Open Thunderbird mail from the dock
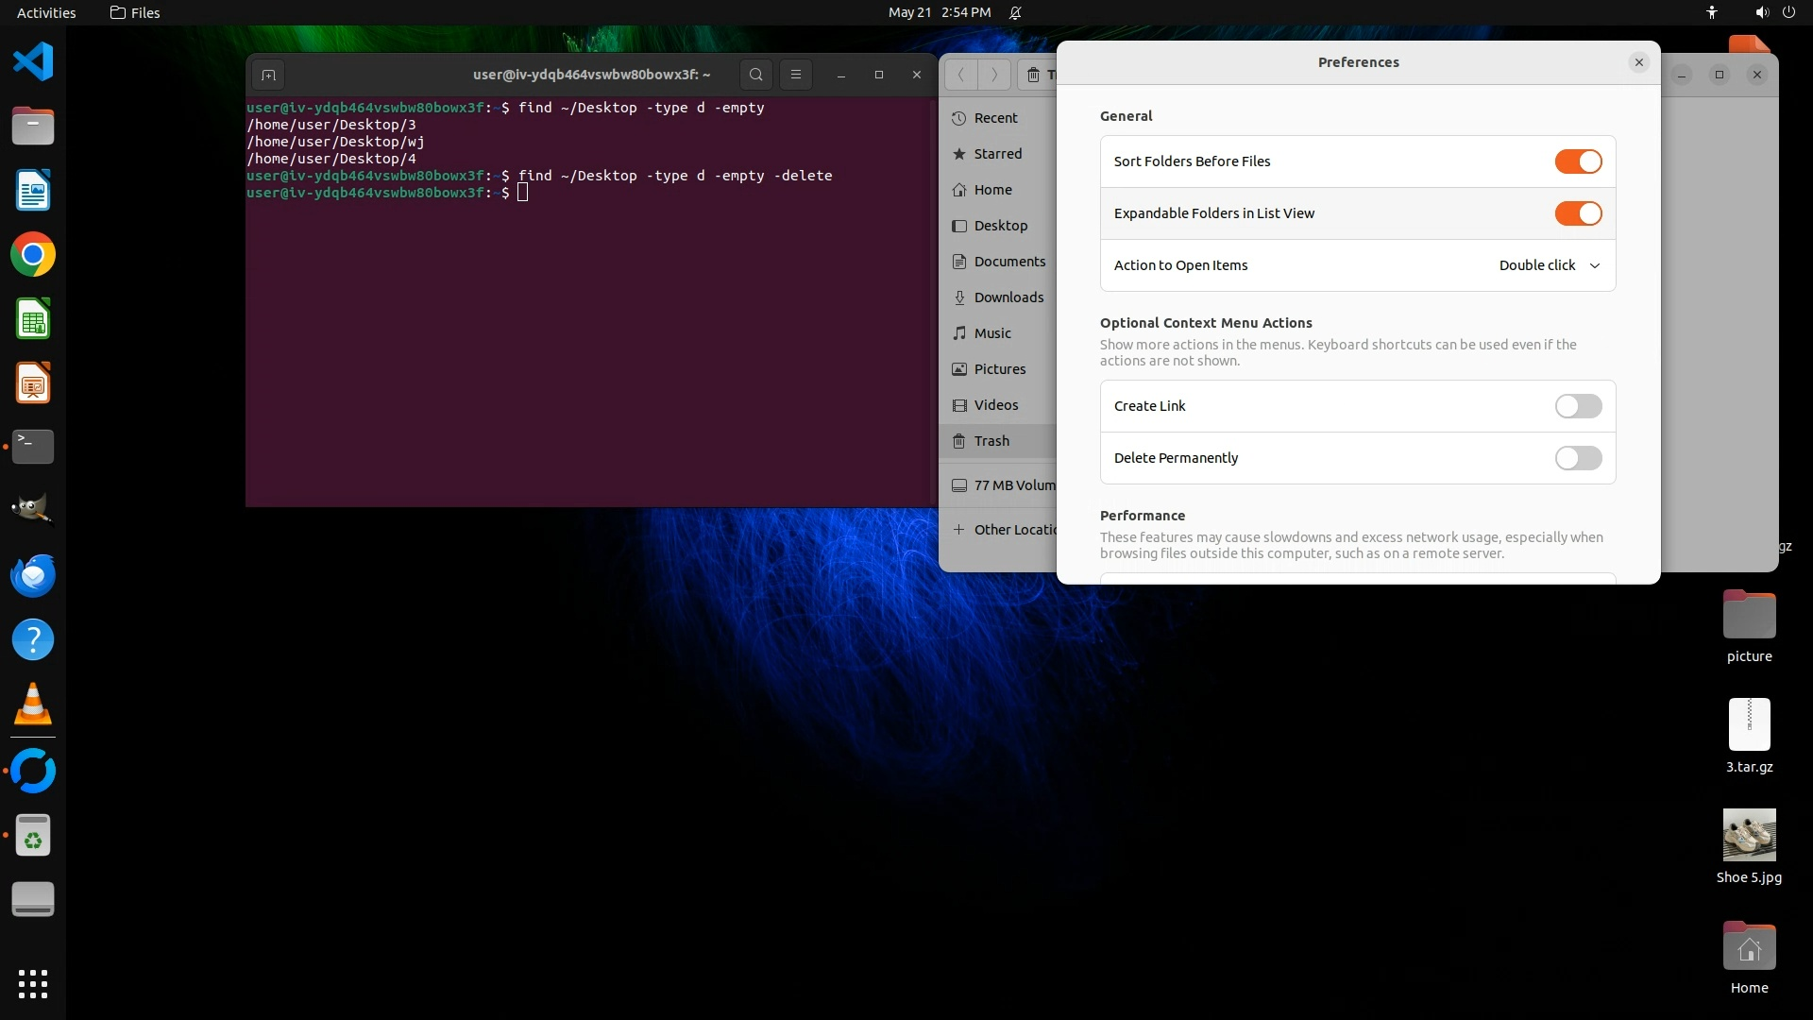Viewport: 1813px width, 1020px height. coord(33,575)
